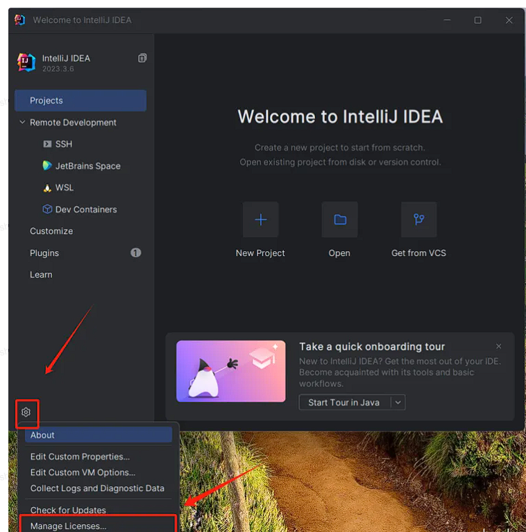526x532 pixels.
Task: Choose Collect Logs and Diagnostic Data
Action: click(x=99, y=488)
